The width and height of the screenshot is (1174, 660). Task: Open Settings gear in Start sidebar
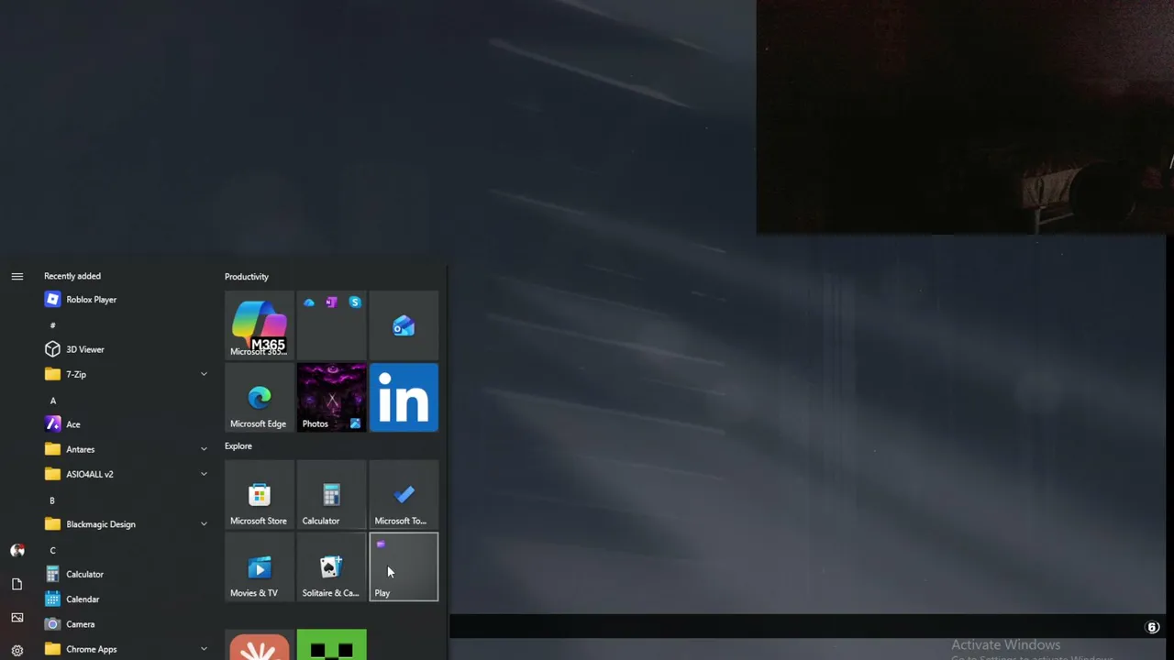(17, 650)
